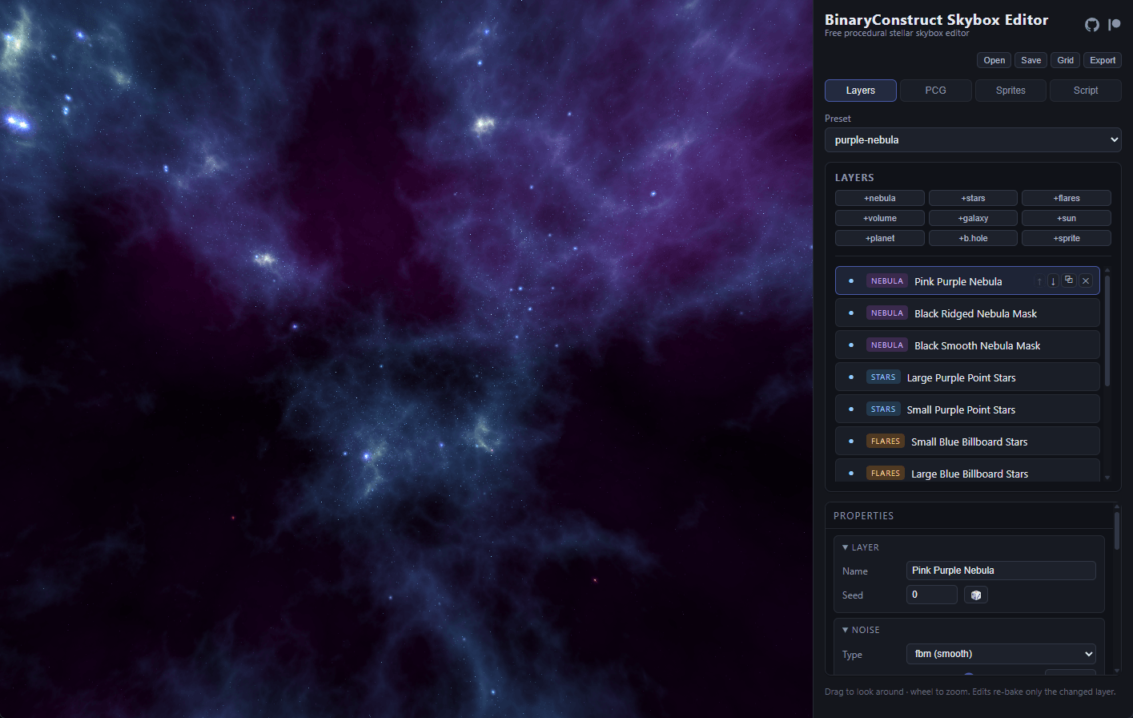
Task: Add a +b.hole layer
Action: tap(973, 238)
